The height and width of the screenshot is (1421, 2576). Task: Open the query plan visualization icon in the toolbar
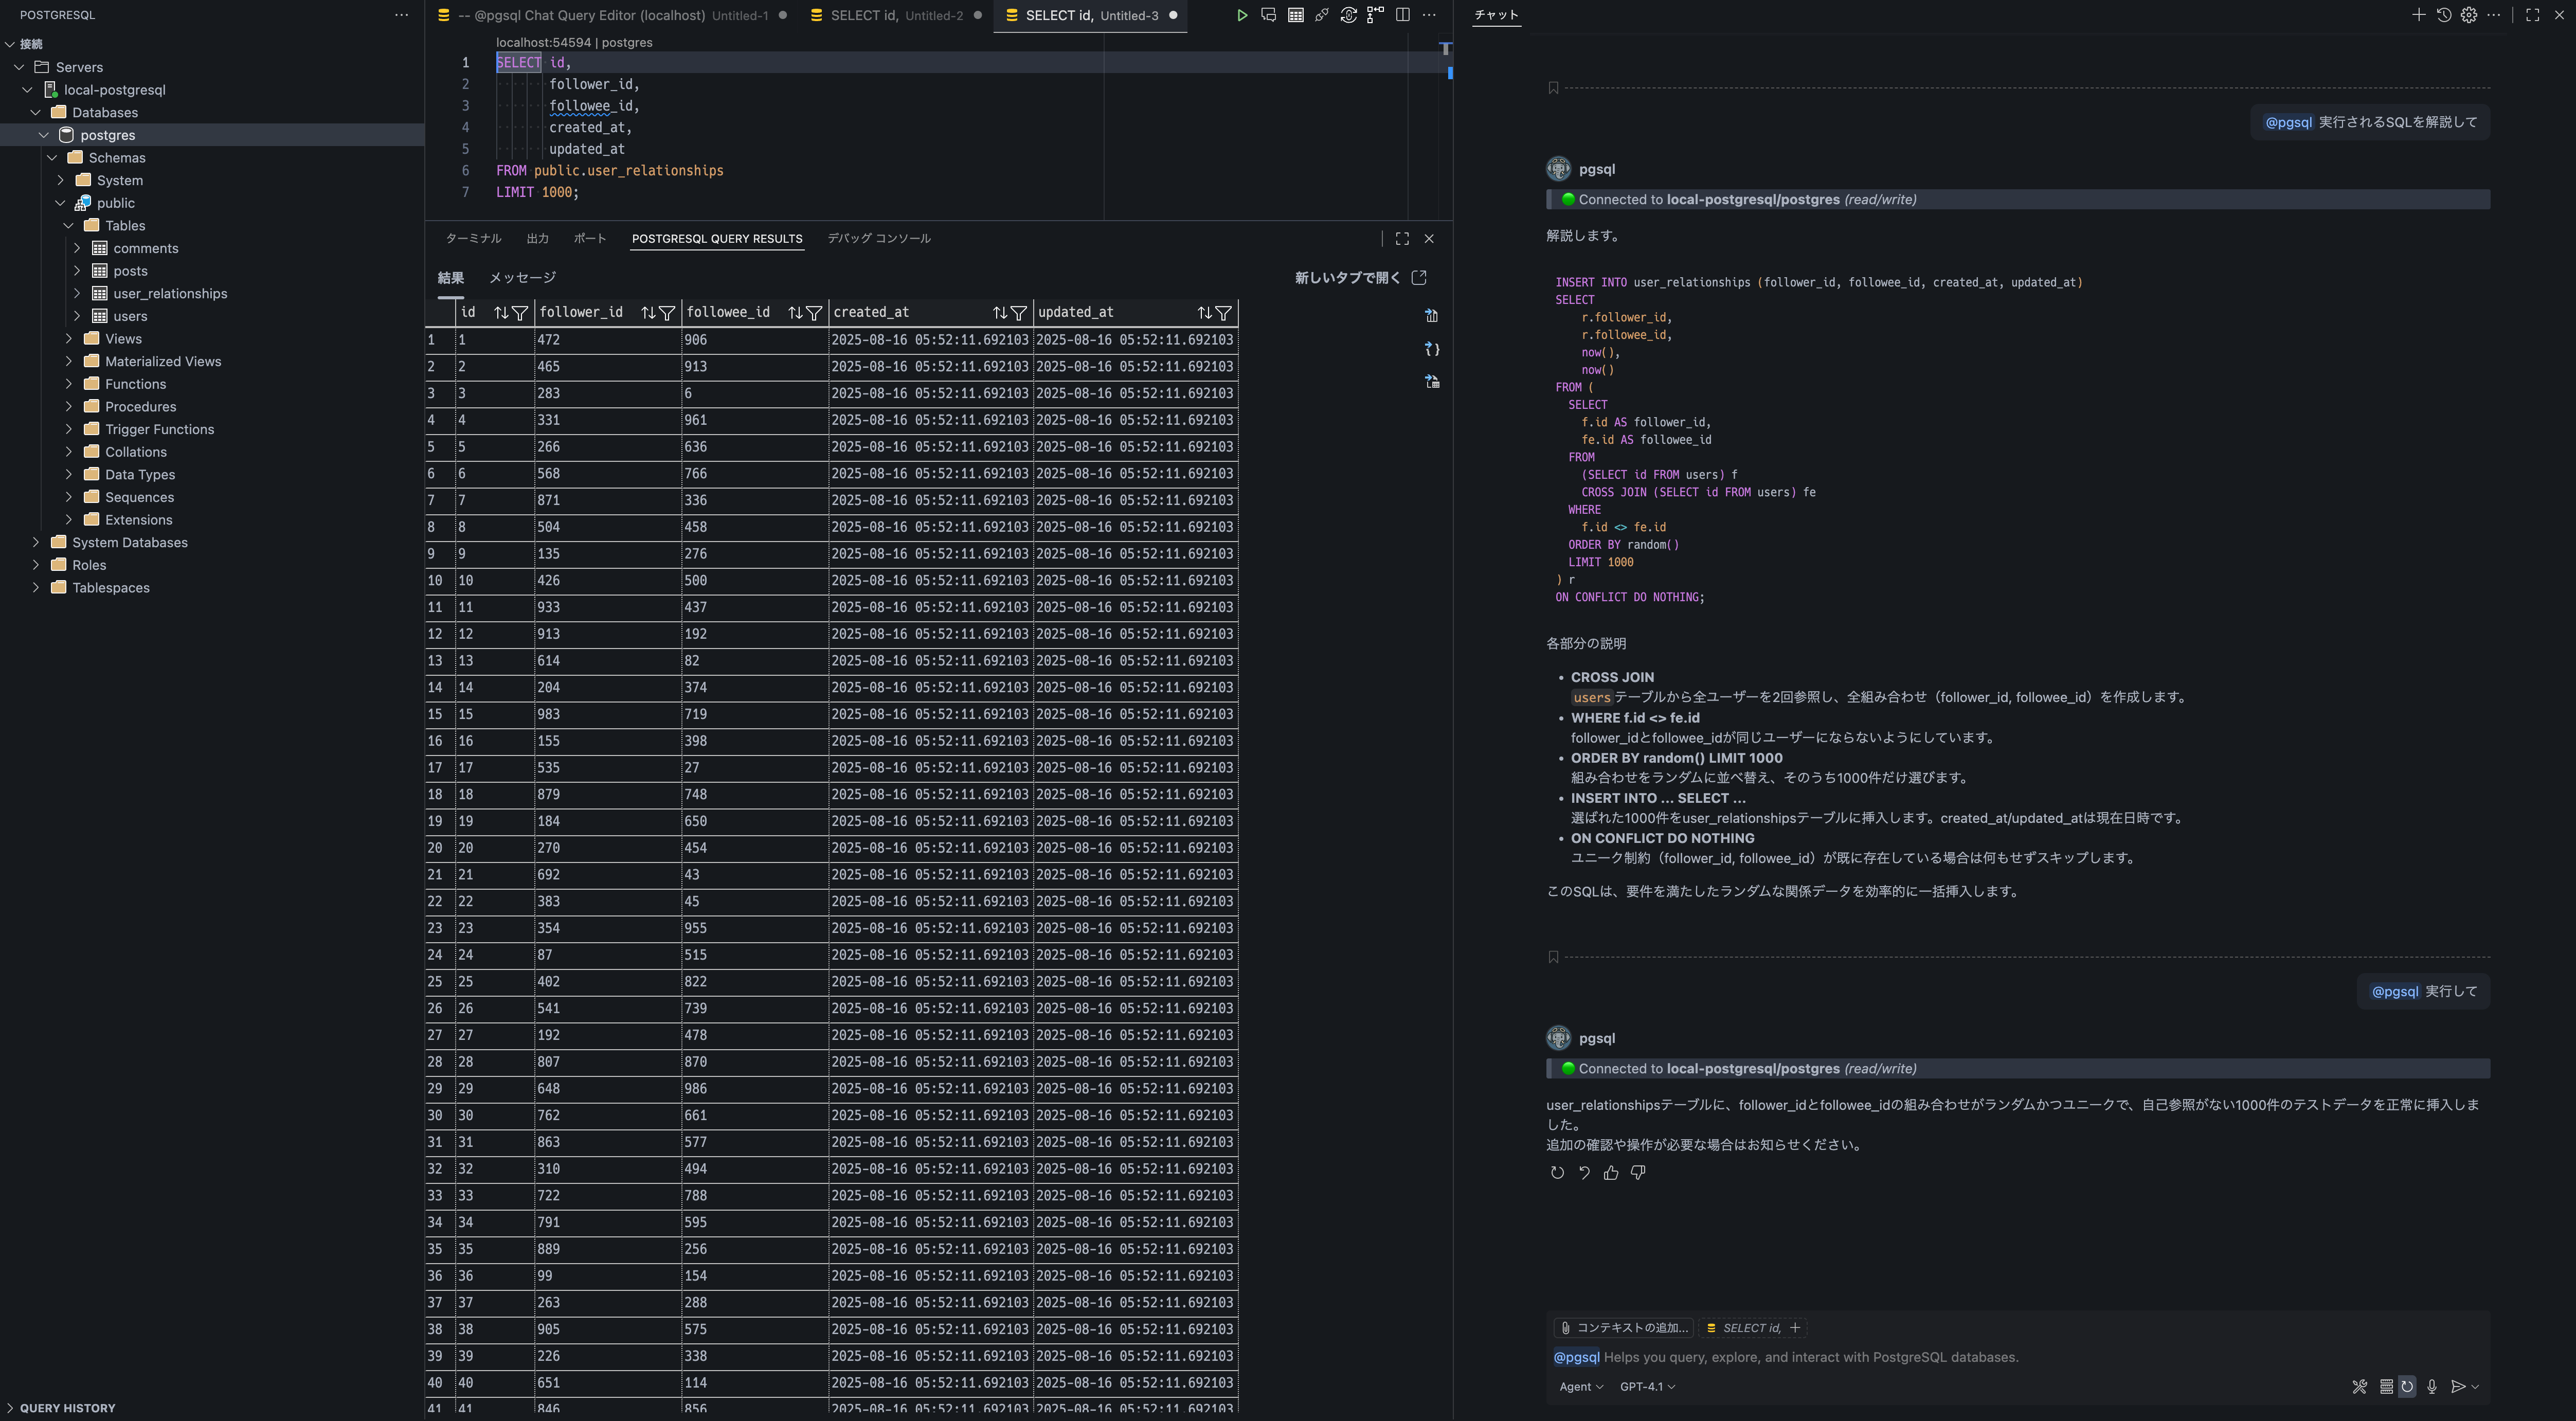coord(1374,16)
